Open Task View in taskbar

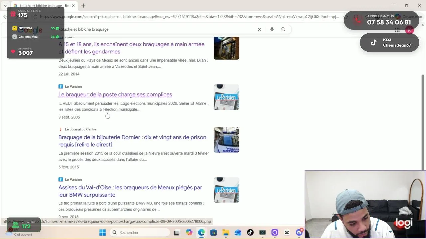pyautogui.click(x=176, y=232)
